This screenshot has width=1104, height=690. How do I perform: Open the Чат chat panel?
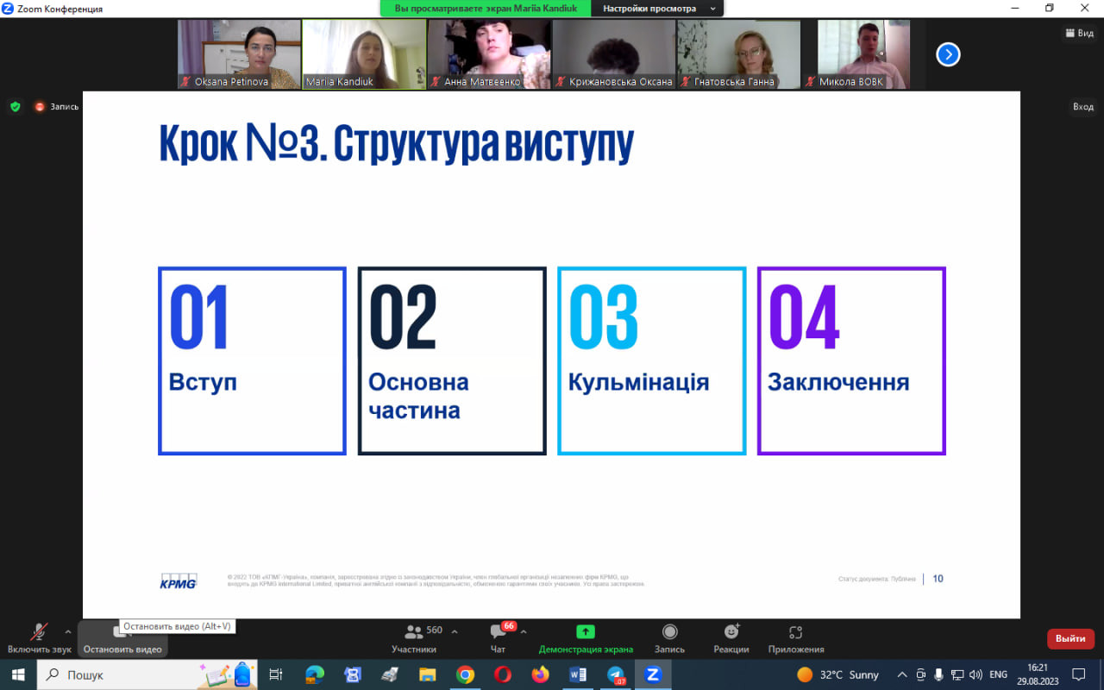coord(498,638)
